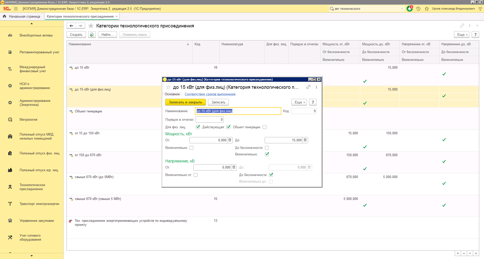This screenshot has height=259, width=484.
Task: Open calculator for Напряжение От field
Action: point(234,167)
